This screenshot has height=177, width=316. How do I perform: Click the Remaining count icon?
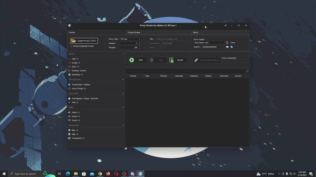point(69,75)
